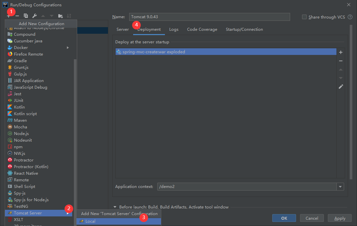Choose the Spy-js configuration type
Viewport: 357px width, 226px height.
[39, 193]
